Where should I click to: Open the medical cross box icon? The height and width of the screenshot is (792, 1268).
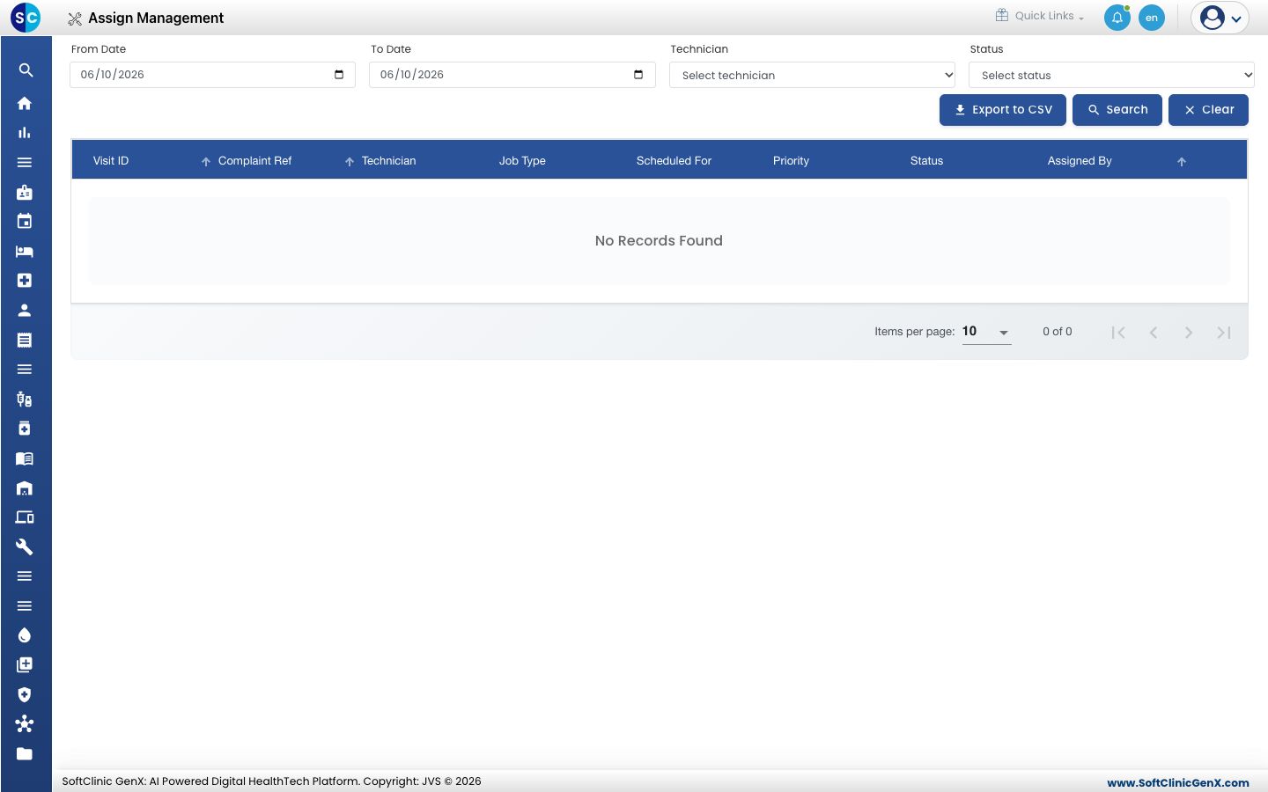pyautogui.click(x=25, y=281)
